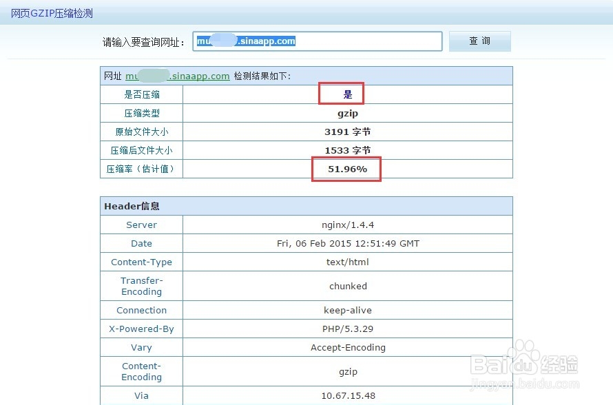Click the URL query input field

[x=317, y=41]
